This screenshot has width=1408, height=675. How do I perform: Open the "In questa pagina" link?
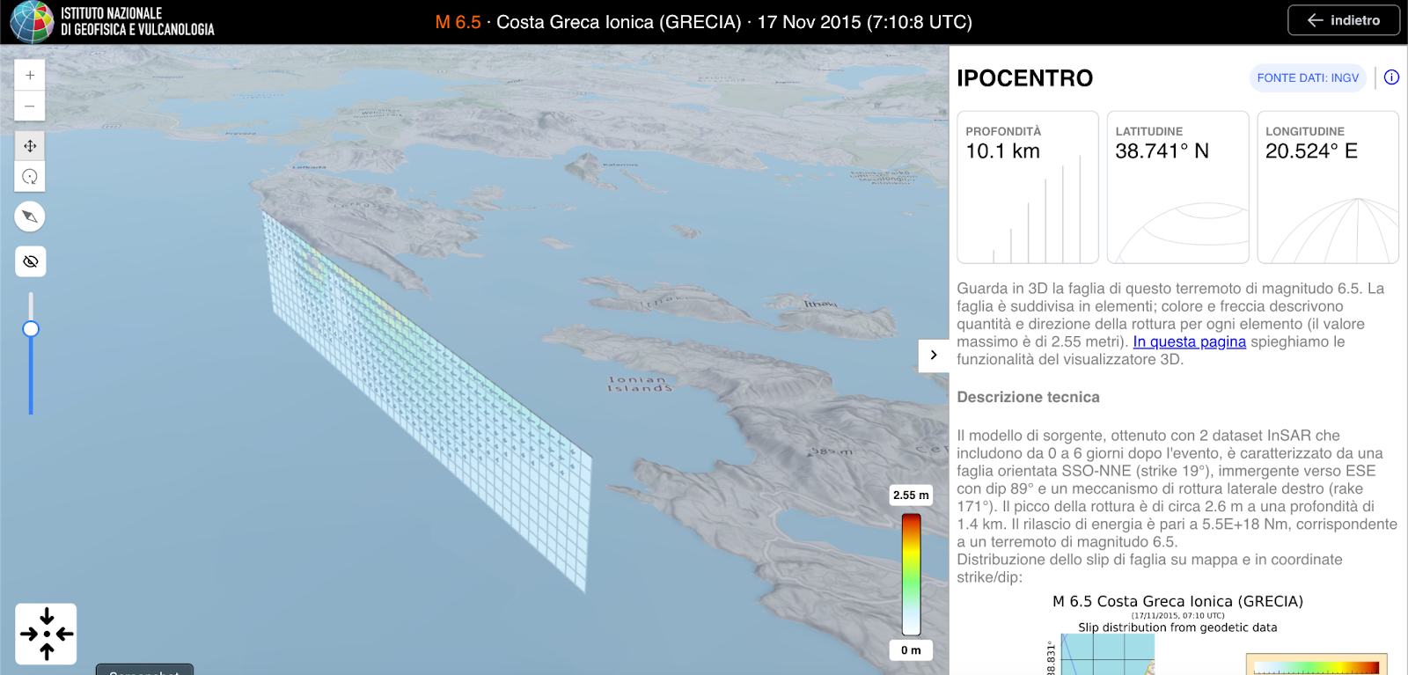[x=1189, y=341]
